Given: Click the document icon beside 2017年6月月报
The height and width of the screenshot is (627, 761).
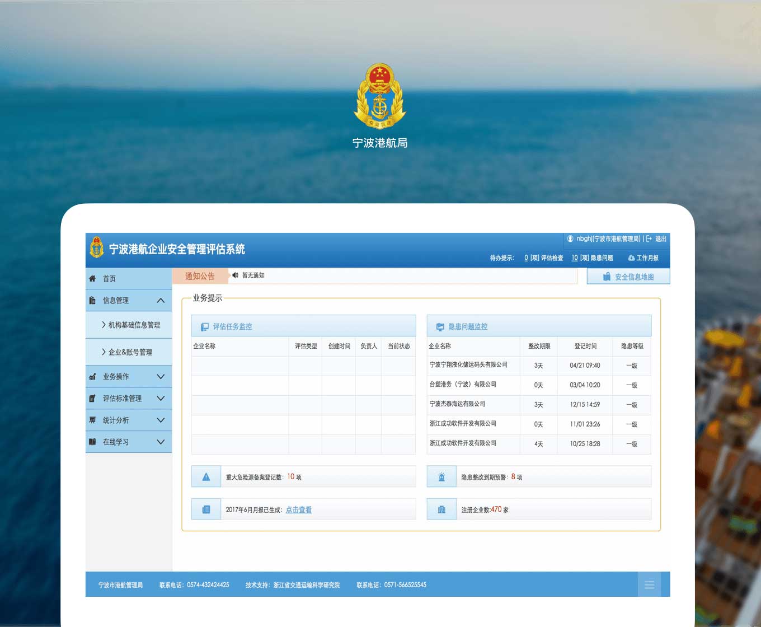Looking at the screenshot, I should click(x=206, y=509).
